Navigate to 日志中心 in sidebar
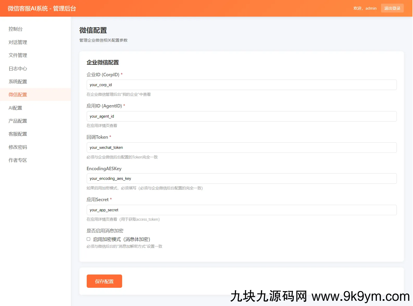This screenshot has width=413, height=306. (18, 68)
